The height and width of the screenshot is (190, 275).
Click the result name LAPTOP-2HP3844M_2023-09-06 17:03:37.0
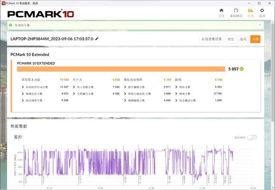[52, 39]
